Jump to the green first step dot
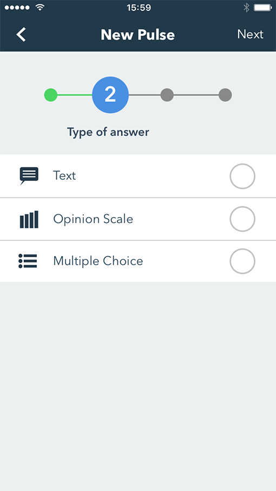276x491 pixels. [x=51, y=95]
